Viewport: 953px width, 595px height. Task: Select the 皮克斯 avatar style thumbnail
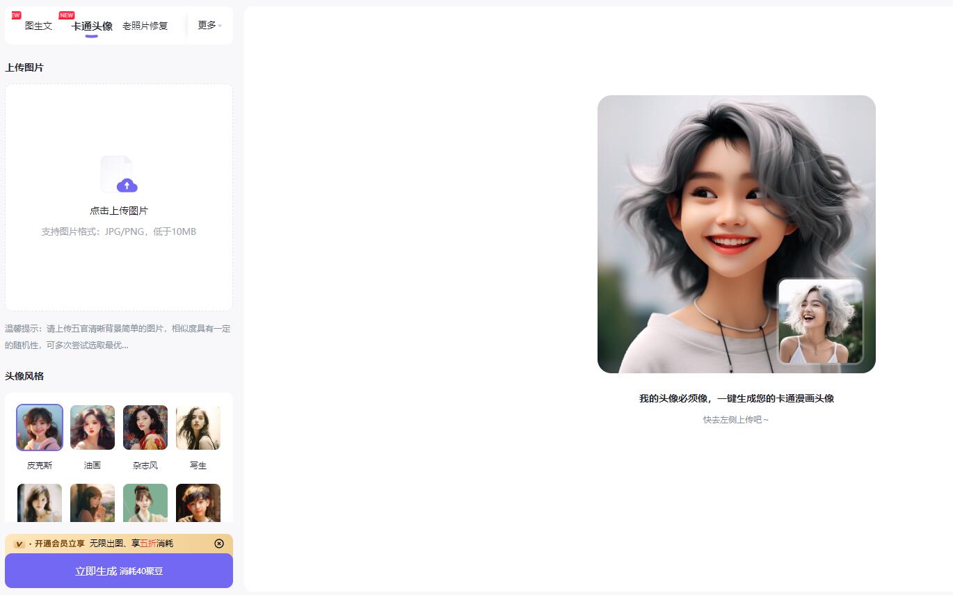pos(40,427)
